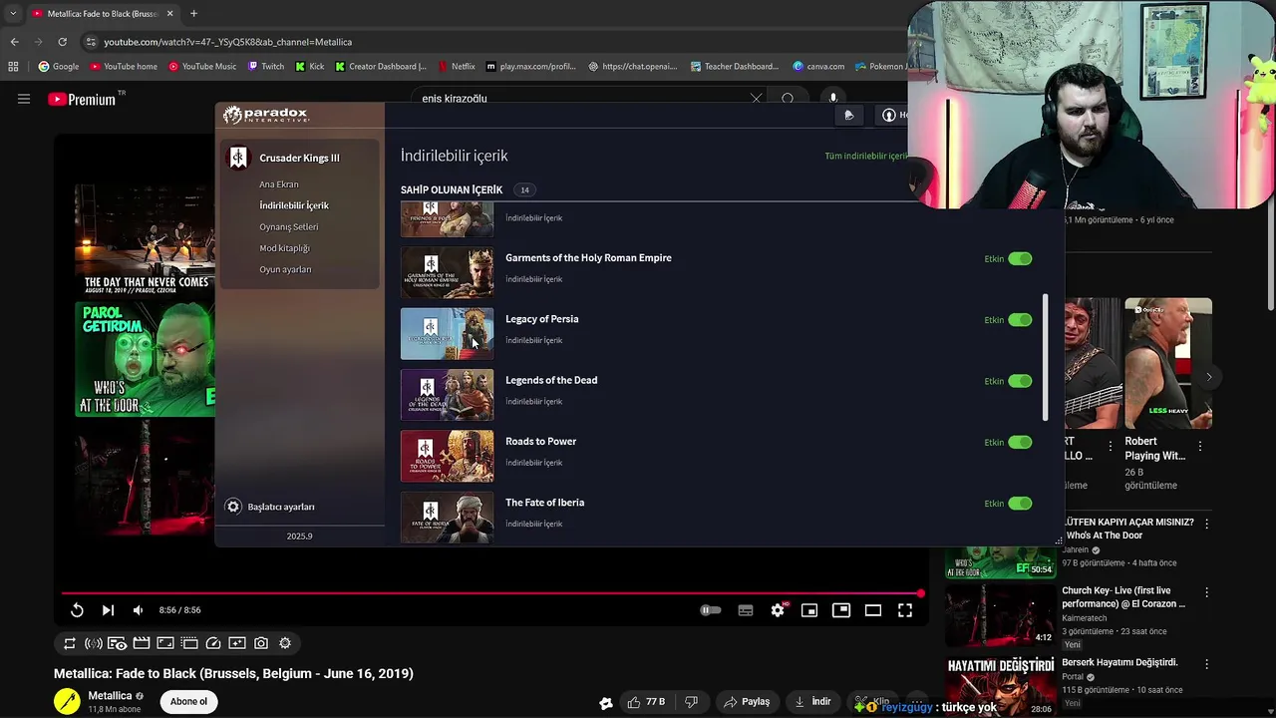The height and width of the screenshot is (718, 1276).
Task: Disable The Fate of Iberia DLC toggle
Action: tap(1020, 504)
